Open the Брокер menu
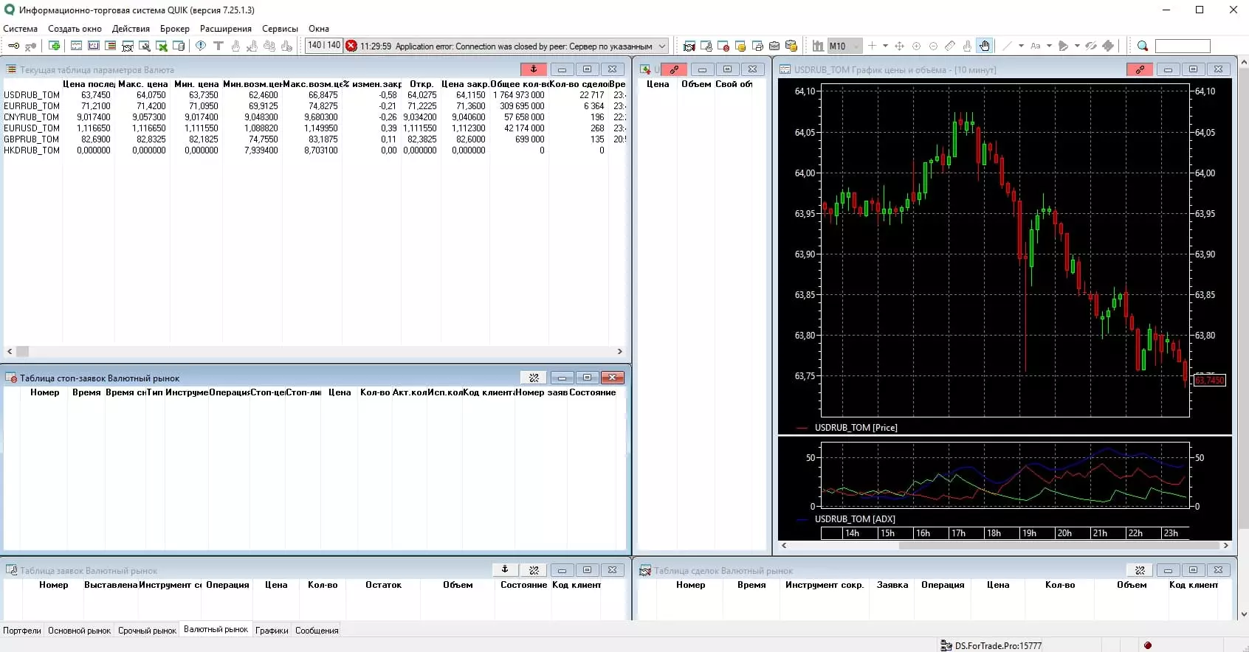Viewport: 1249px width, 652px height. click(x=175, y=29)
